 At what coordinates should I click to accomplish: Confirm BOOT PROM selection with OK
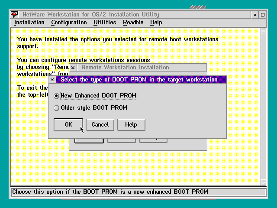point(68,125)
